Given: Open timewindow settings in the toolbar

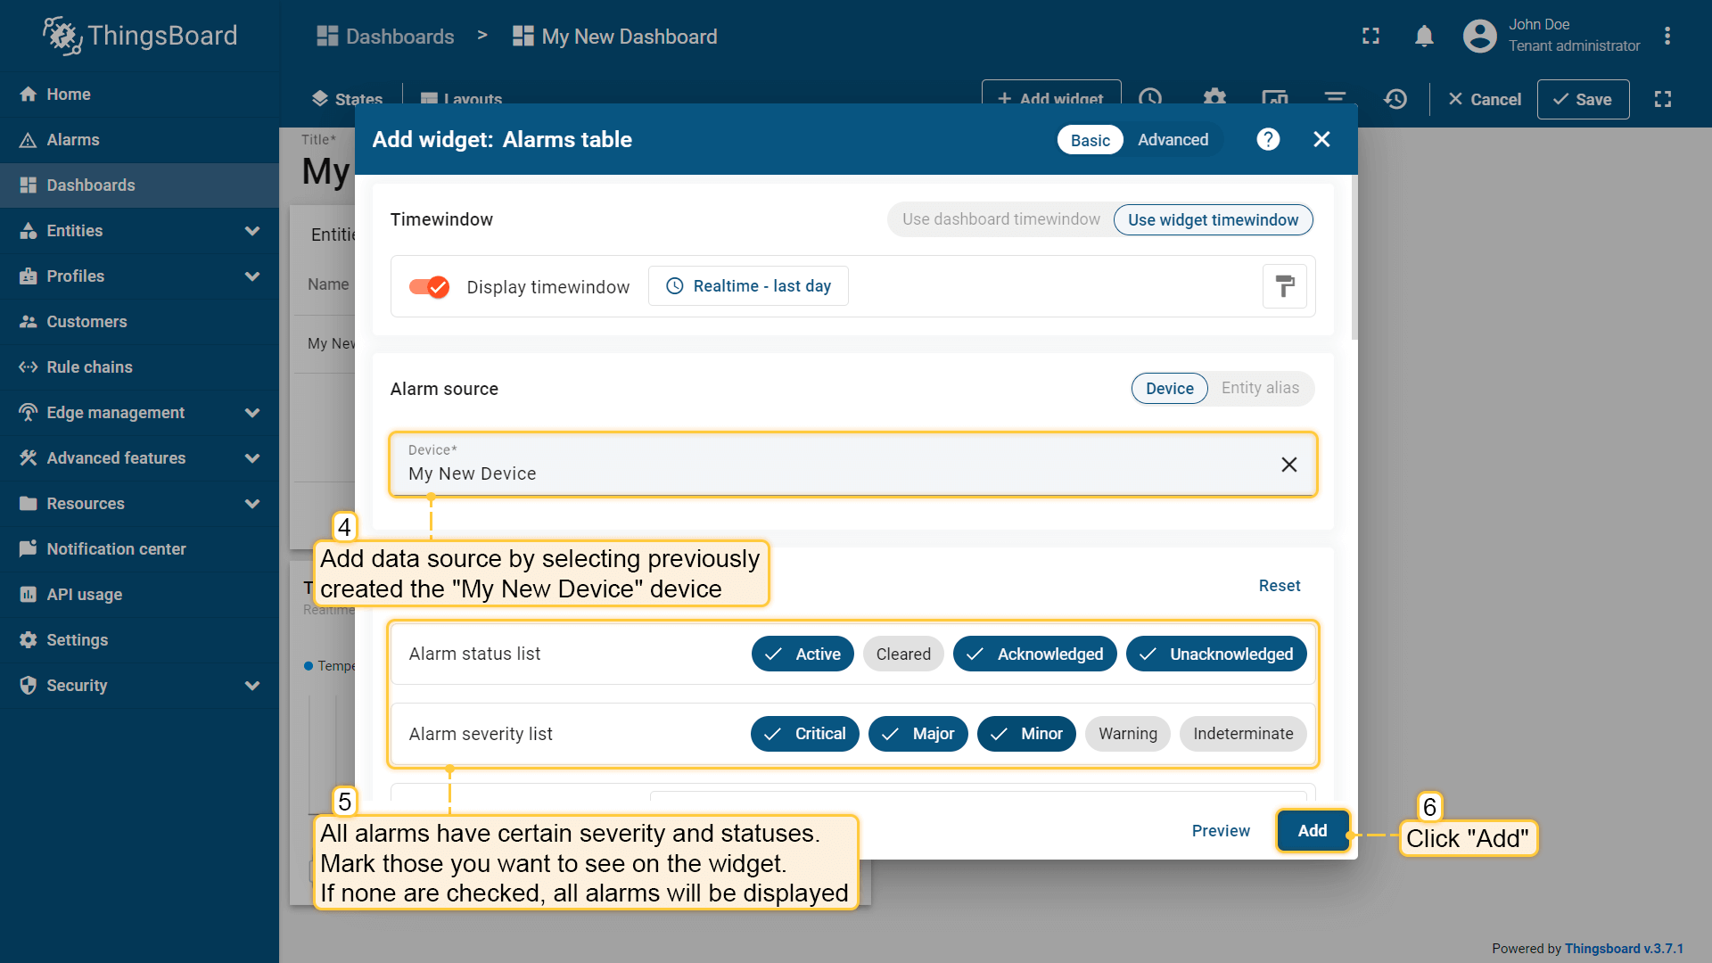Looking at the screenshot, I should point(1151,98).
